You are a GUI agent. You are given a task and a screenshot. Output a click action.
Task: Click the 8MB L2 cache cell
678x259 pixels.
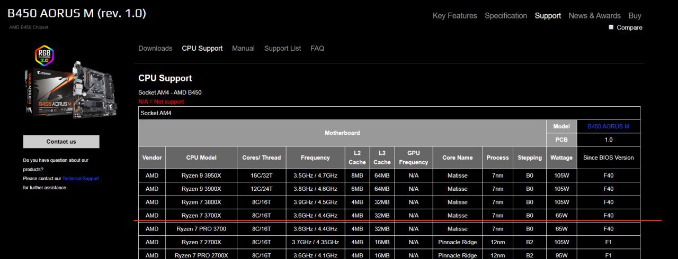click(x=357, y=175)
